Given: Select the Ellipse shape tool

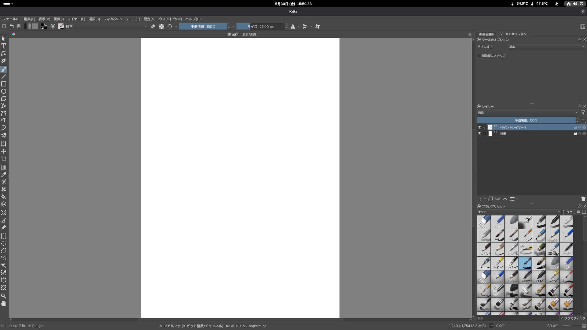Looking at the screenshot, I should coord(4,91).
